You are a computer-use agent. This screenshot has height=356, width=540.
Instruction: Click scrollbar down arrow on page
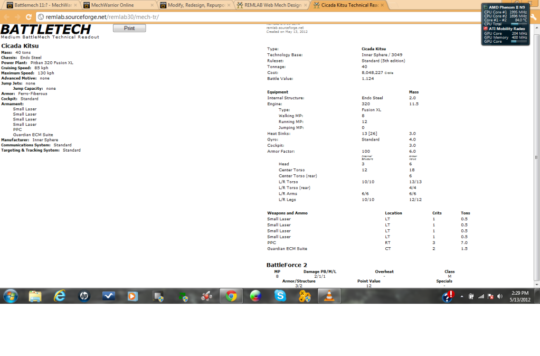[536, 285]
